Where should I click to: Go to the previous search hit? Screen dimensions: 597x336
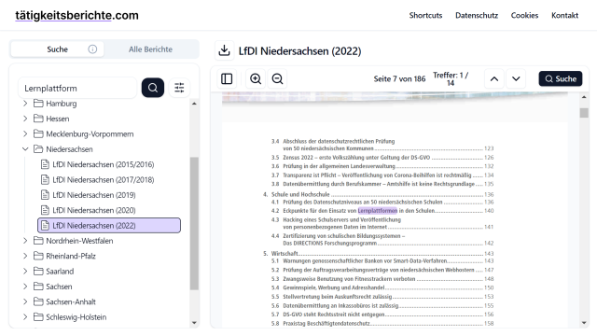point(494,78)
